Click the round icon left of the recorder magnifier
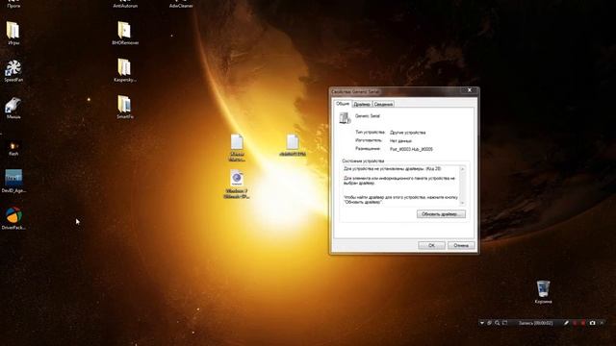The width and height of the screenshot is (616, 346). click(x=489, y=323)
